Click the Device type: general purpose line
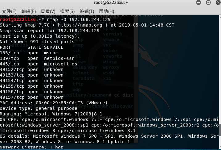The height and width of the screenshot is (150, 221). click(39, 108)
